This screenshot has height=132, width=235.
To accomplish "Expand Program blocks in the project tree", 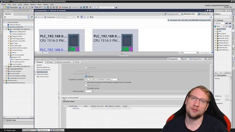I will coord(8,36).
